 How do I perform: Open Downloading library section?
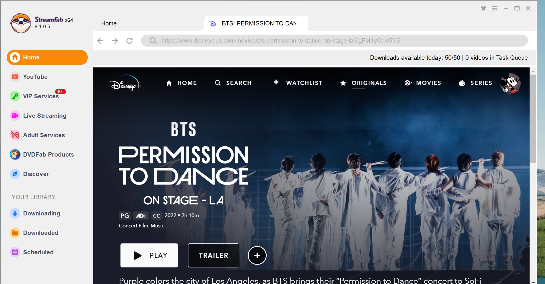(42, 213)
